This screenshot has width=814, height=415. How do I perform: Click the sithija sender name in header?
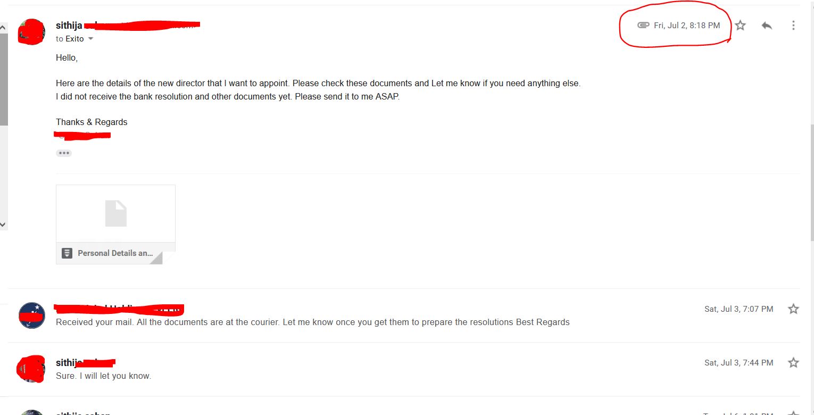pos(69,25)
